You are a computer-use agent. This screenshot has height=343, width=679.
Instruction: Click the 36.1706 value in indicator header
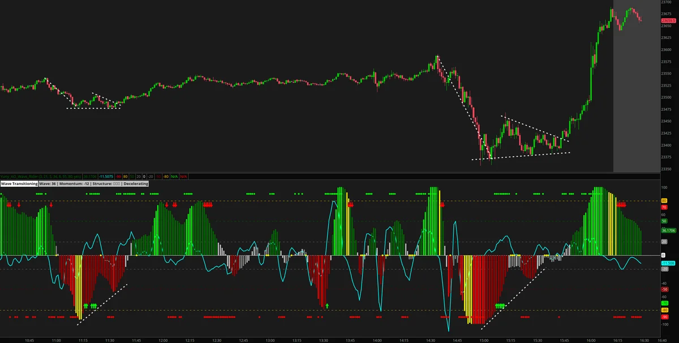click(x=91, y=177)
